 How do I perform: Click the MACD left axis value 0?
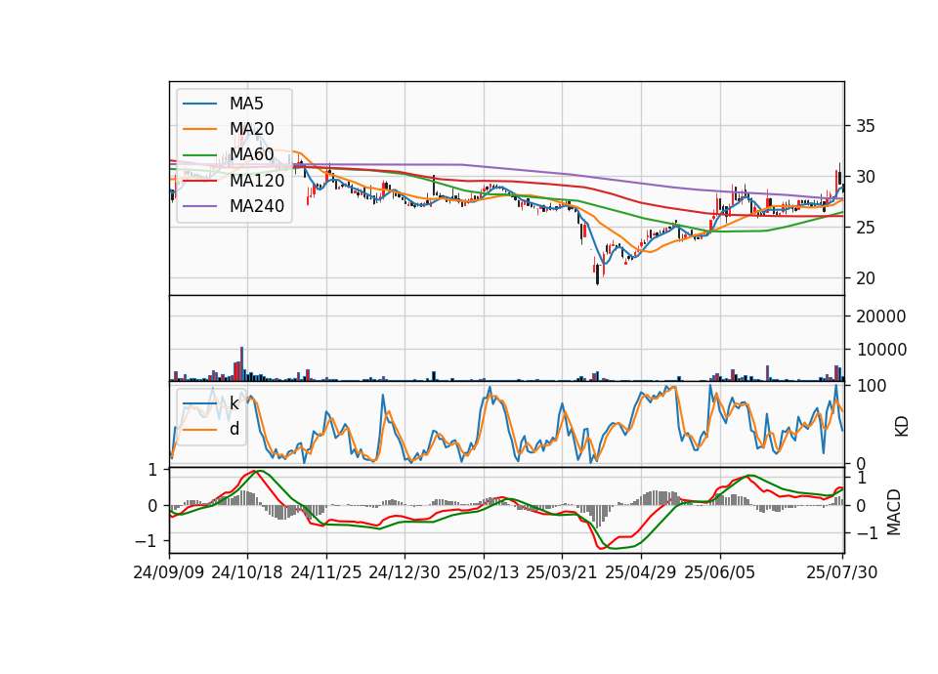click(152, 506)
